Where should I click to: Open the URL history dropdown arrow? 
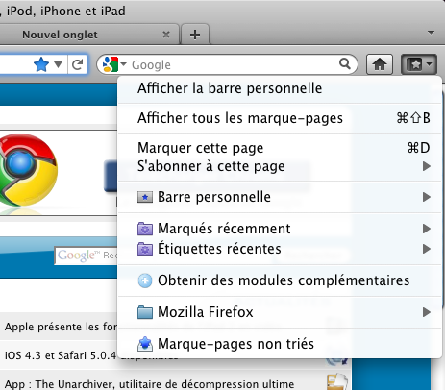tap(58, 64)
